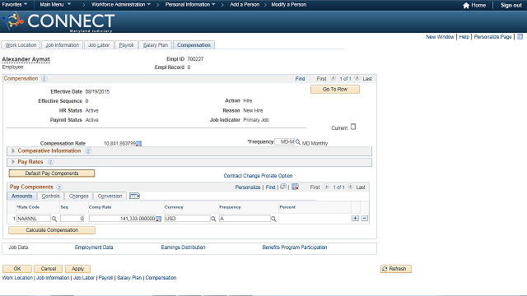527x296 pixels.
Task: Click Calculate Compensation button
Action: 52,230
